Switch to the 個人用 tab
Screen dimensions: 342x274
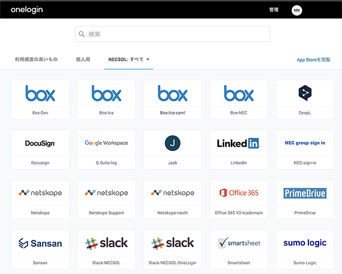pyautogui.click(x=83, y=59)
